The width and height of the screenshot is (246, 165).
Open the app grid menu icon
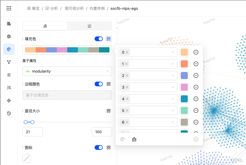tap(9, 8)
